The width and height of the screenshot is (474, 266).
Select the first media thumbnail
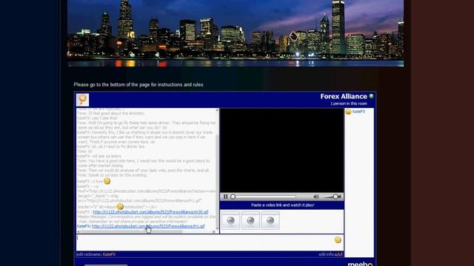(x=230, y=220)
